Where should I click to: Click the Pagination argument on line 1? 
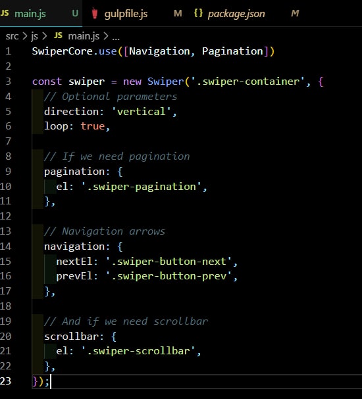click(232, 51)
